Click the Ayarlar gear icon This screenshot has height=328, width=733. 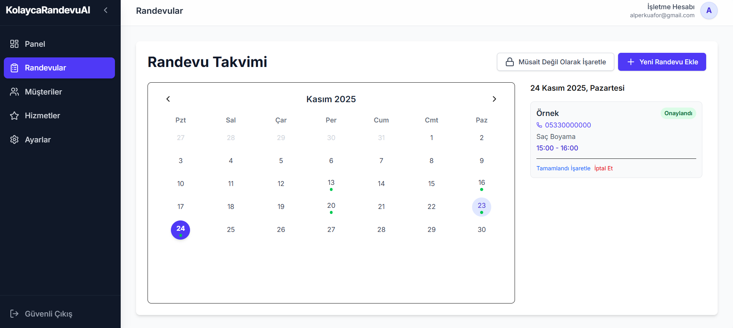coord(14,140)
